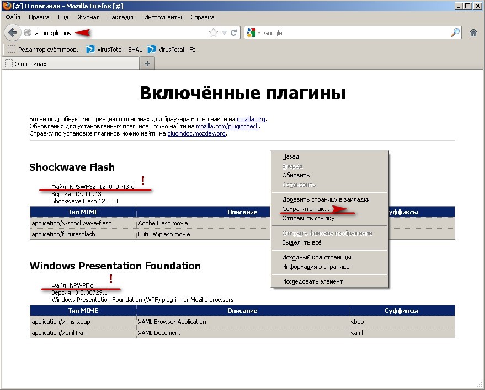Click the 'xbap' suffix cell
This screenshot has height=390, width=485.
click(402, 322)
